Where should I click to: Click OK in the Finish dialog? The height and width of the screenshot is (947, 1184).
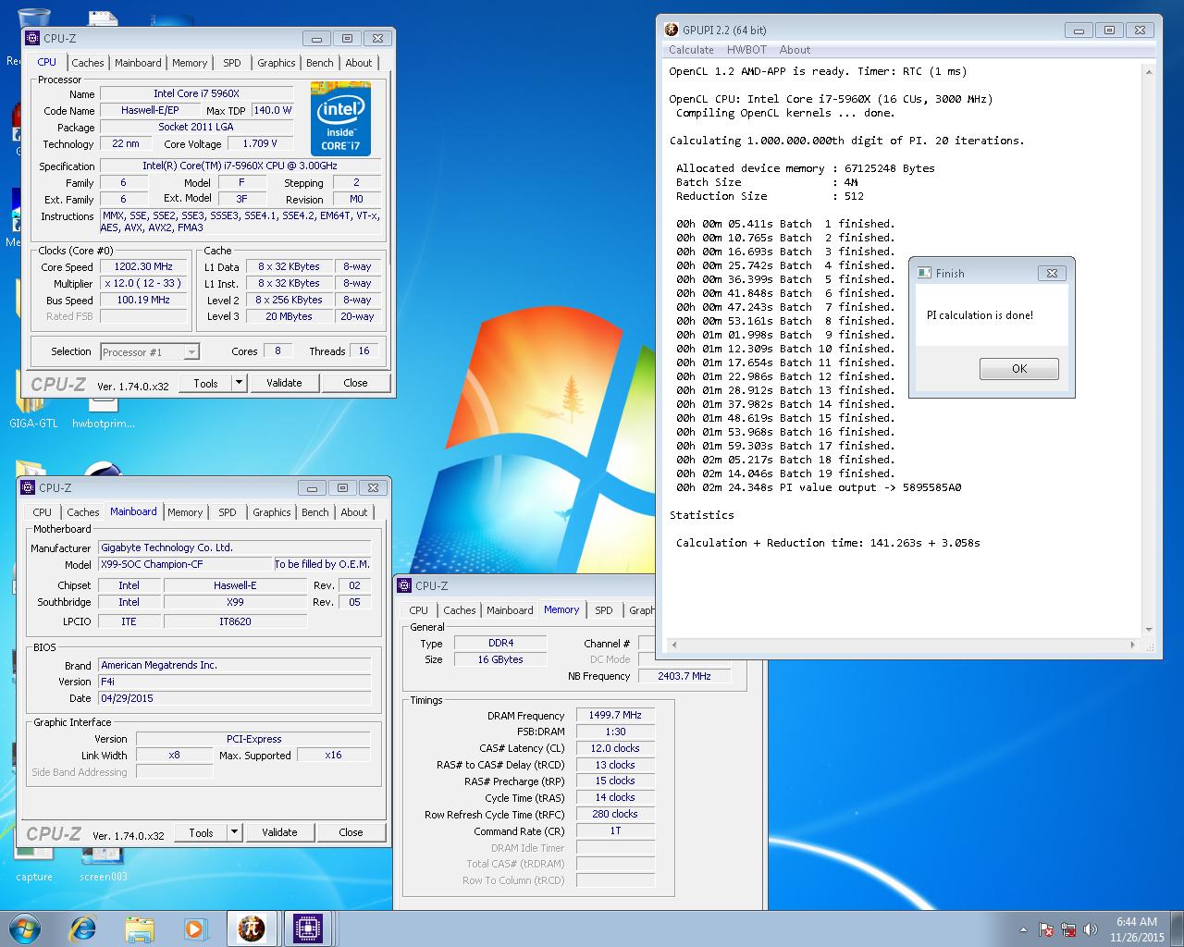1019,368
